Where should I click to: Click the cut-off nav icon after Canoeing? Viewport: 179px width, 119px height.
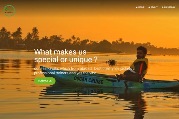tap(179, 7)
